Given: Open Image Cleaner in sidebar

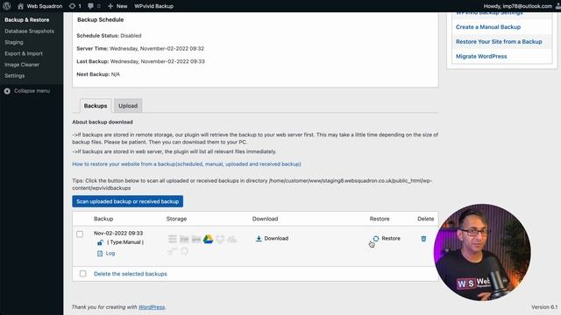Looking at the screenshot, I should coord(22,65).
